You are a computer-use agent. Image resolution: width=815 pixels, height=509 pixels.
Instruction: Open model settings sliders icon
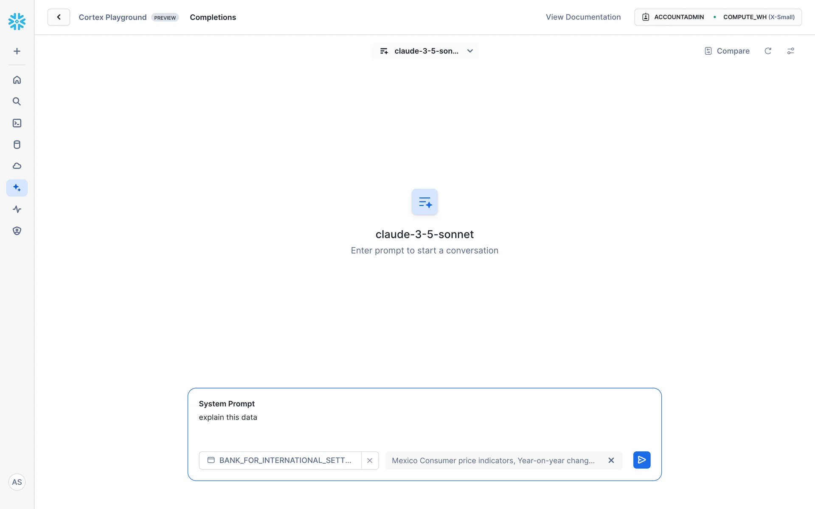pos(790,51)
